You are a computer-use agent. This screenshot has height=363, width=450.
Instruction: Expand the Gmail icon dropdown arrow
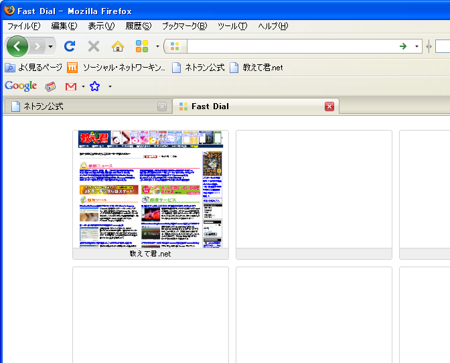[83, 86]
